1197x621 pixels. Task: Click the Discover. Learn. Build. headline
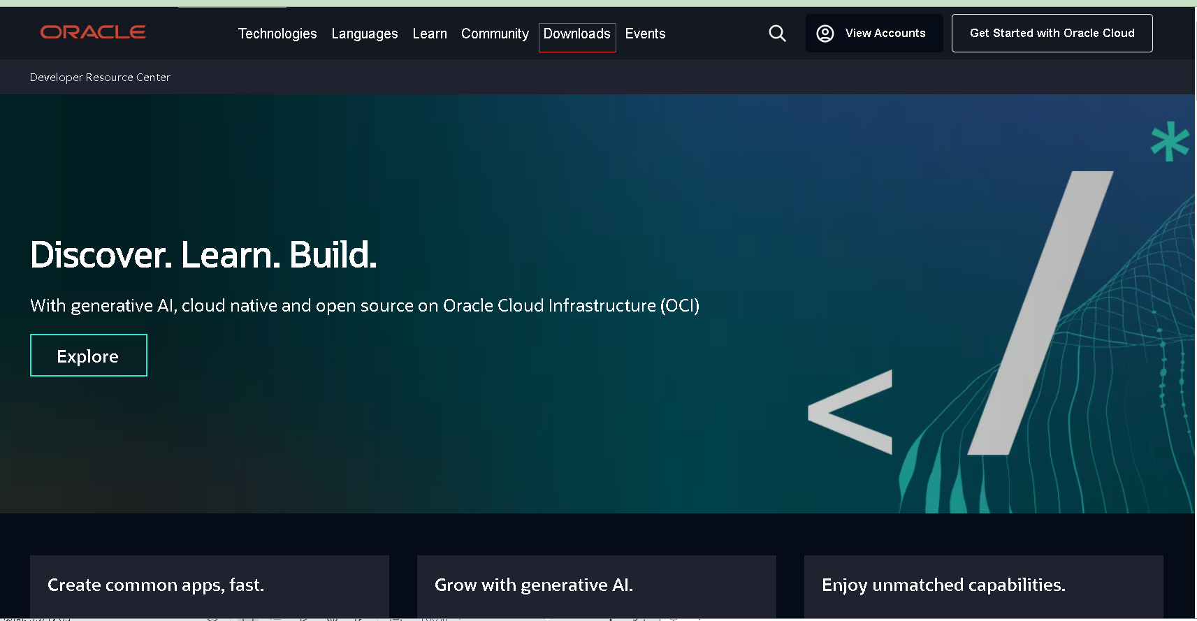[203, 255]
